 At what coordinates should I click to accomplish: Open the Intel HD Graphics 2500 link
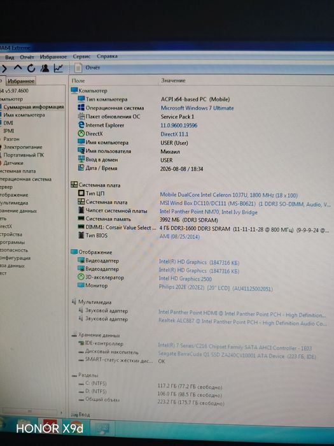coord(185,278)
